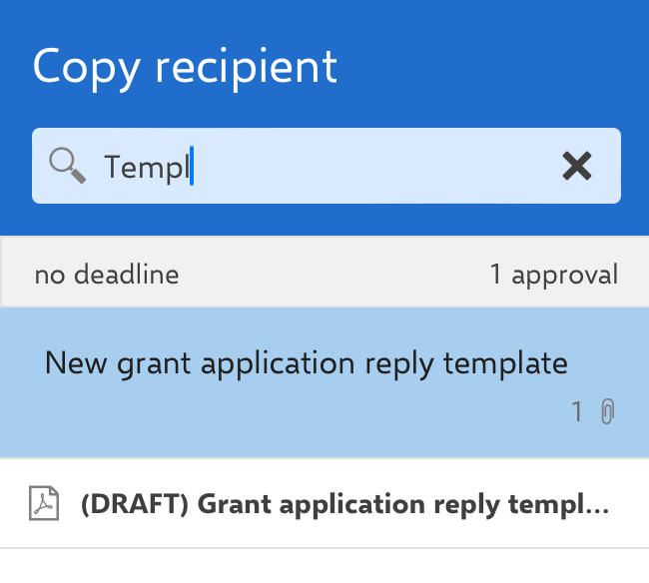Click the PDF file icon
Screen dimensions: 649x583
coord(43,503)
